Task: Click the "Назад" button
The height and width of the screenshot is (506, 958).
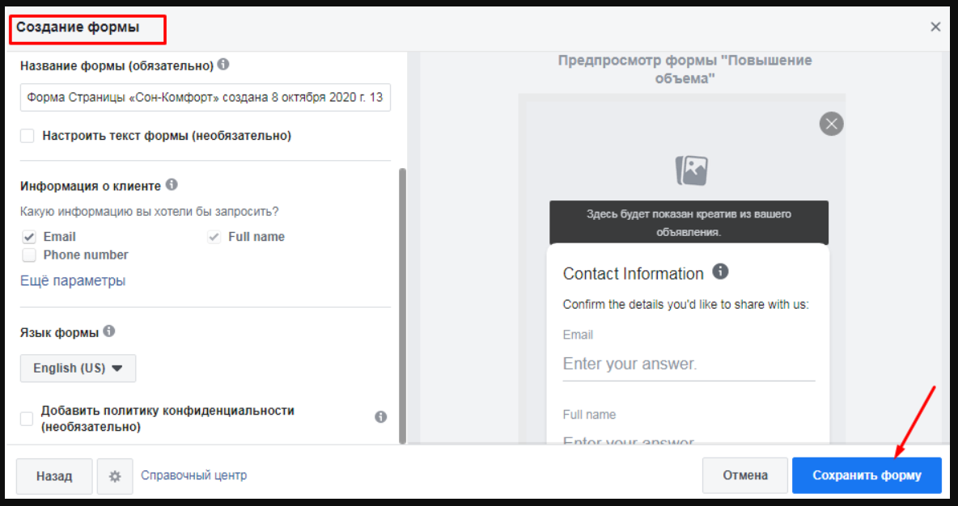Action: [x=53, y=476]
